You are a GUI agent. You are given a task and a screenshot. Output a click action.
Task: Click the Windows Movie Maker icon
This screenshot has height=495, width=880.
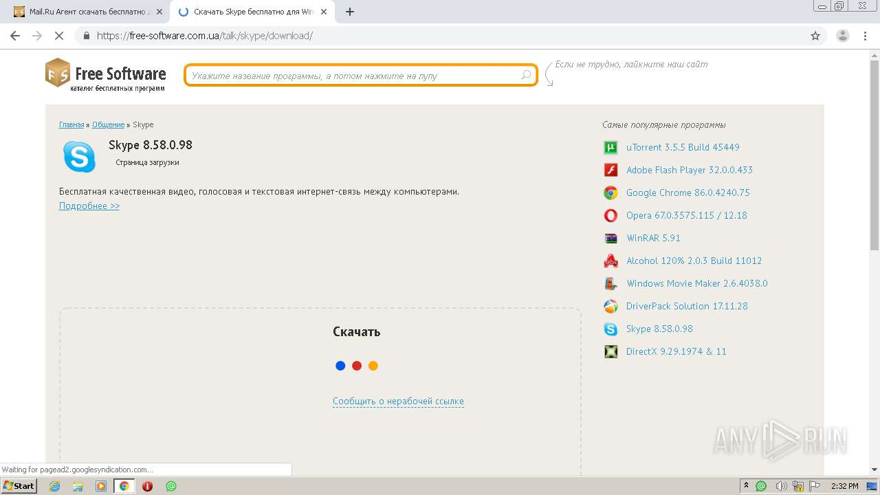pos(610,283)
